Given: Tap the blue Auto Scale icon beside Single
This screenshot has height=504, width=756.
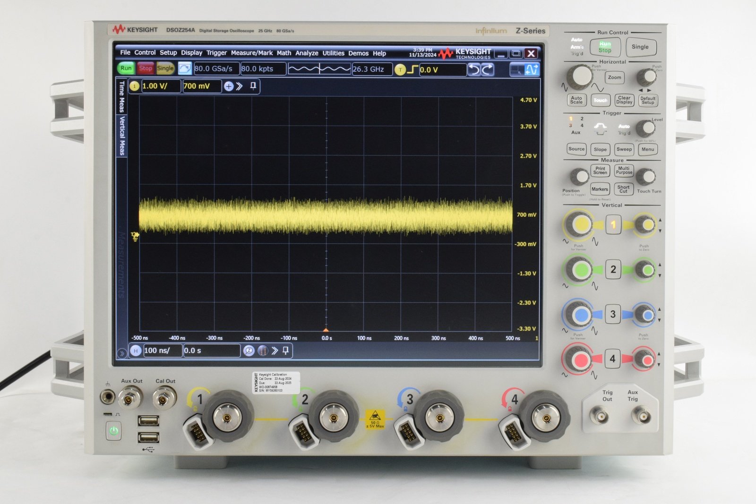Looking at the screenshot, I should tap(185, 68).
